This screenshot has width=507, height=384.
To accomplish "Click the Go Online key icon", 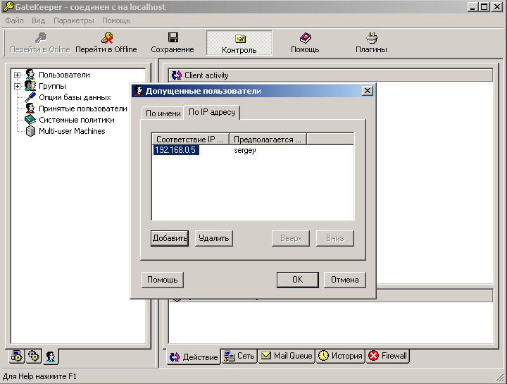I will [41, 38].
